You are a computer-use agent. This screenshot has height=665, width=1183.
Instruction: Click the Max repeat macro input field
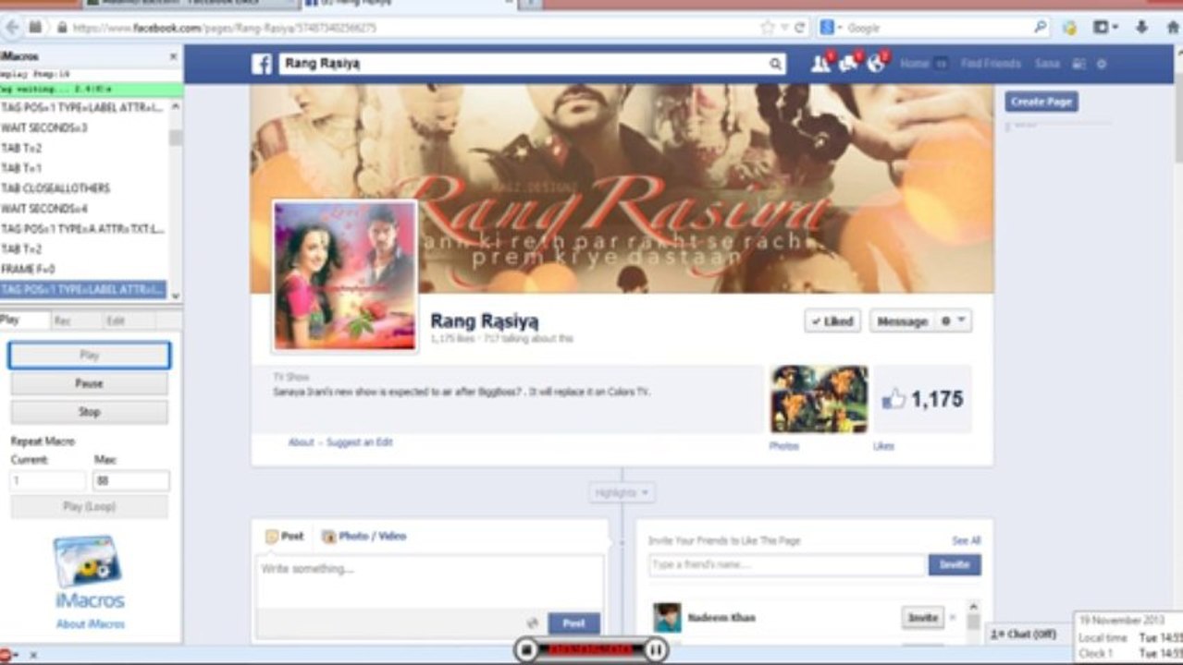pos(131,480)
